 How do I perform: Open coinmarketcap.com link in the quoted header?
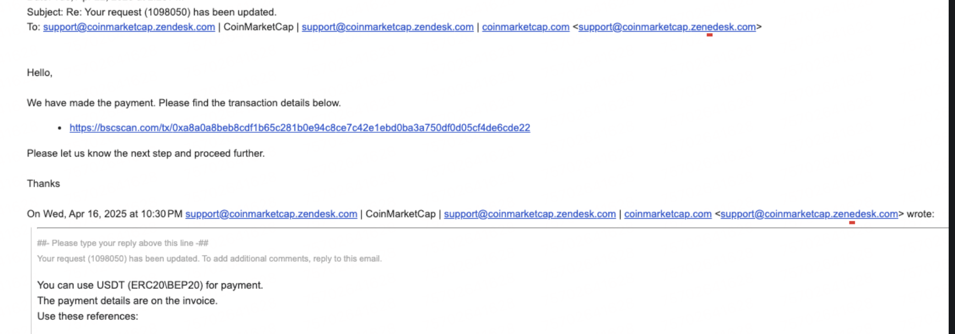(x=668, y=214)
